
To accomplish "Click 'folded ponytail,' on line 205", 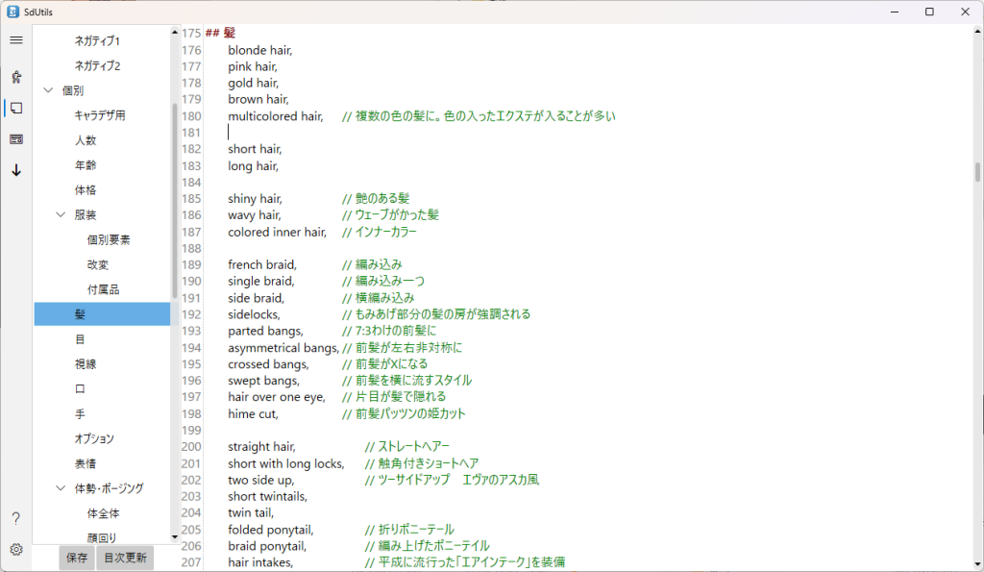I will [x=270, y=530].
